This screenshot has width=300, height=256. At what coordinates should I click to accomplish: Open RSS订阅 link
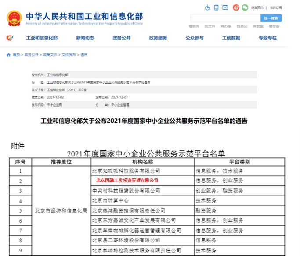(276, 8)
